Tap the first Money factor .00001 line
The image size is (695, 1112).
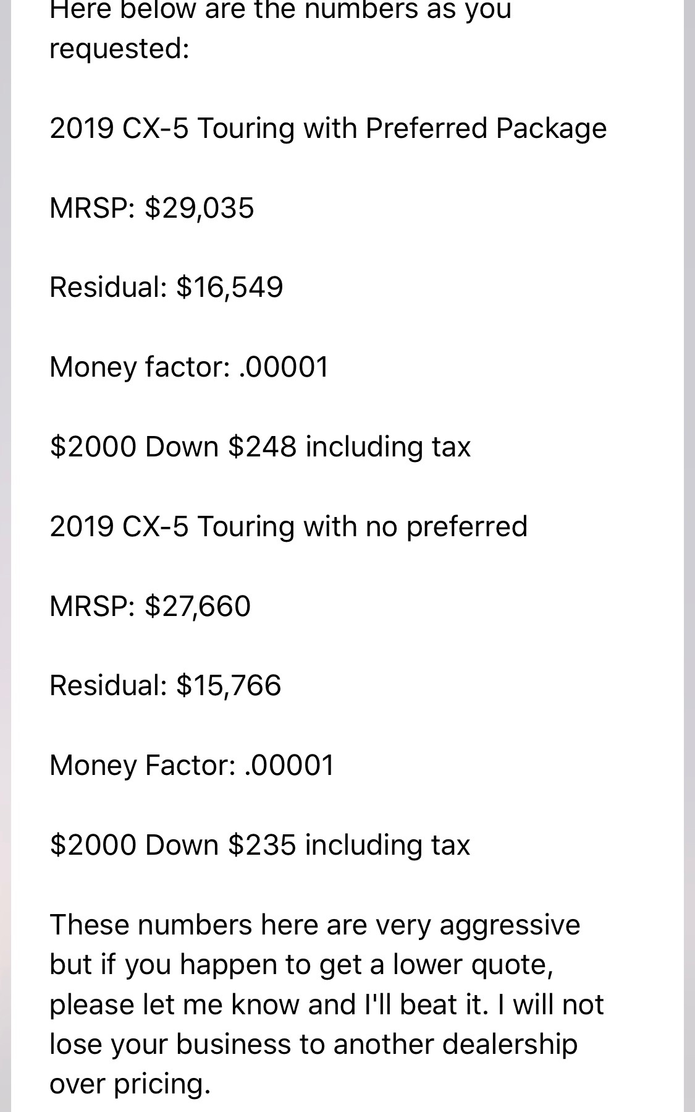(x=189, y=367)
